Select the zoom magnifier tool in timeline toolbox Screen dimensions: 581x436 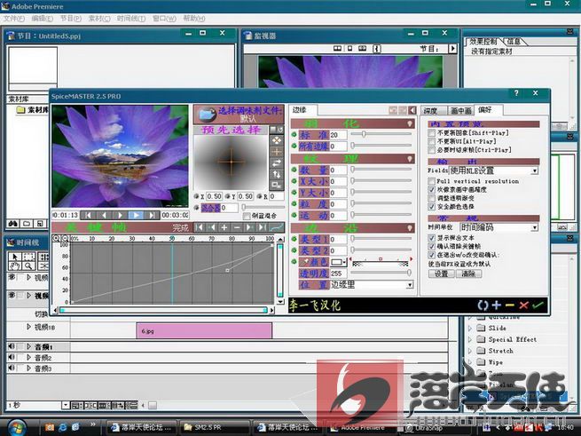(28, 266)
